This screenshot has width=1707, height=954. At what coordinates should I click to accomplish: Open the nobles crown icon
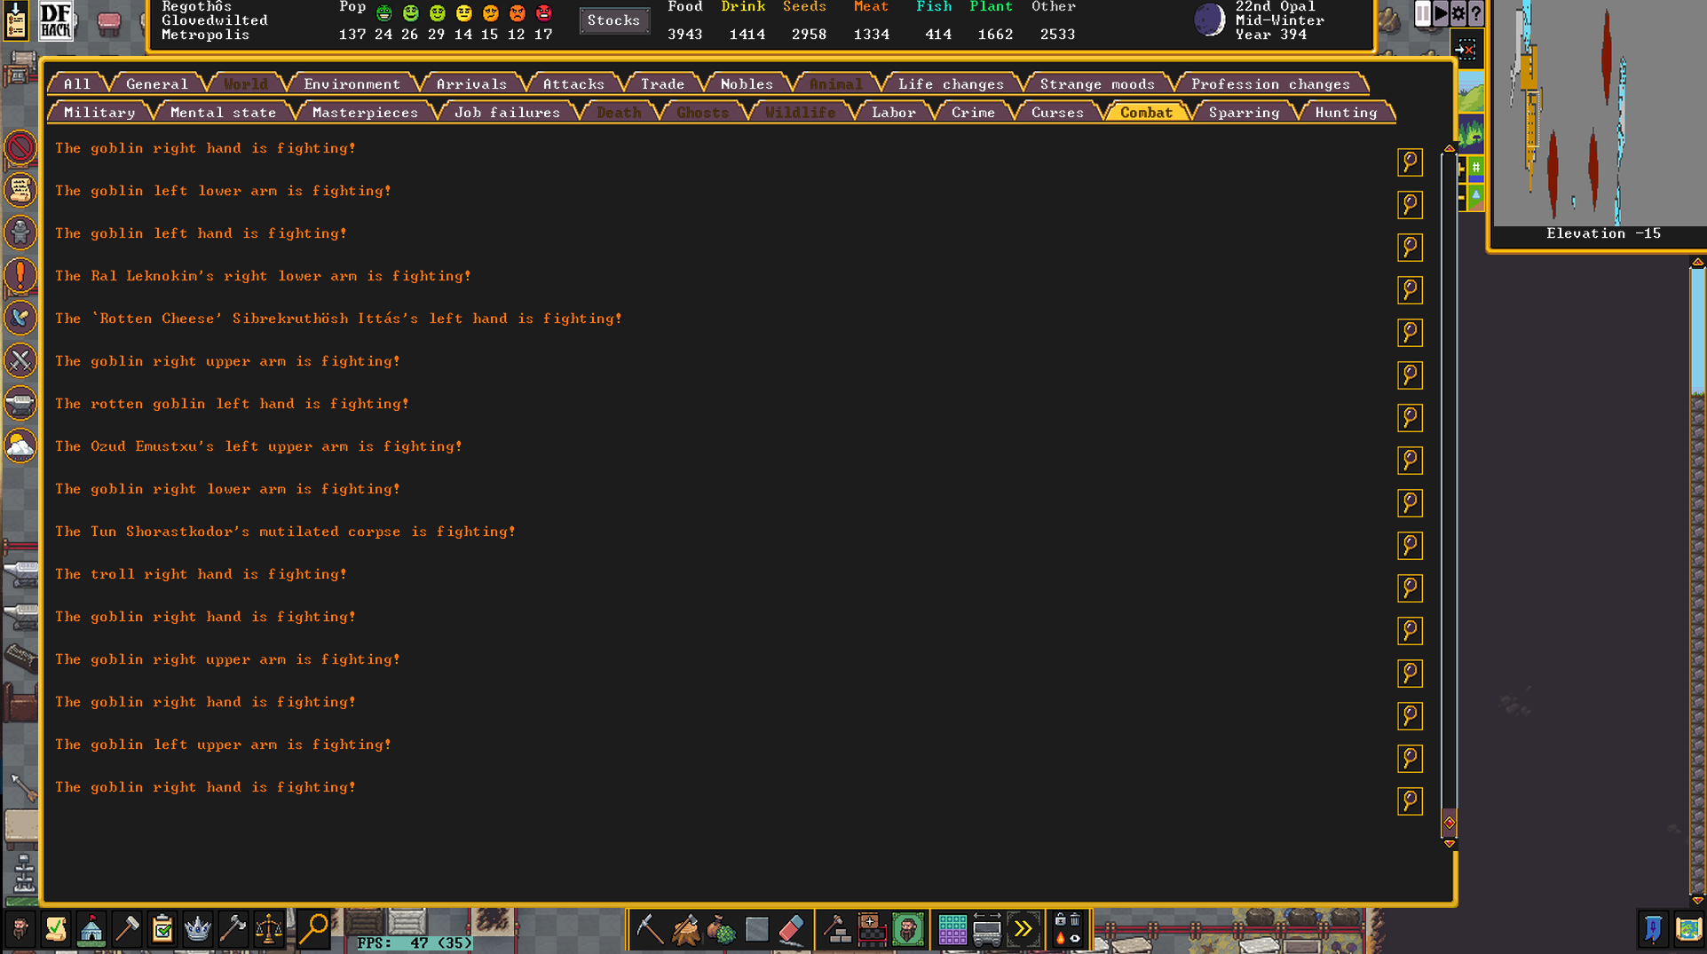click(x=198, y=929)
